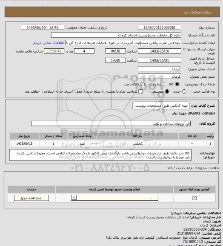This screenshot has height=246, width=223.
Task: Click the الزامی بودن ارائه مجوز column header
Action: click(194, 190)
